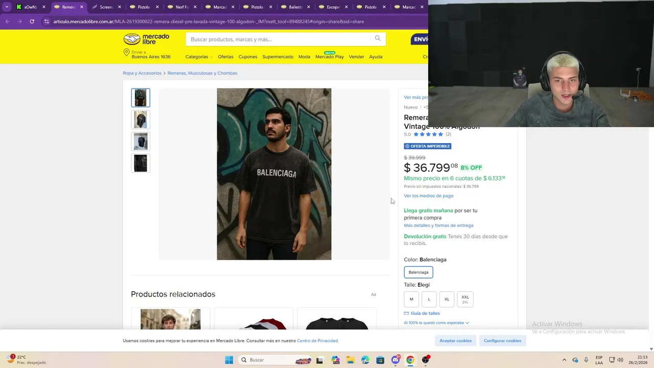Select size M
Screen dimensions: 654x368
[411, 299]
